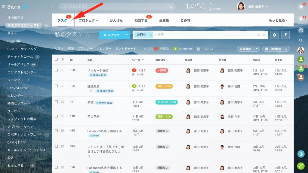Select the checkbox for task 110

coord(56,116)
